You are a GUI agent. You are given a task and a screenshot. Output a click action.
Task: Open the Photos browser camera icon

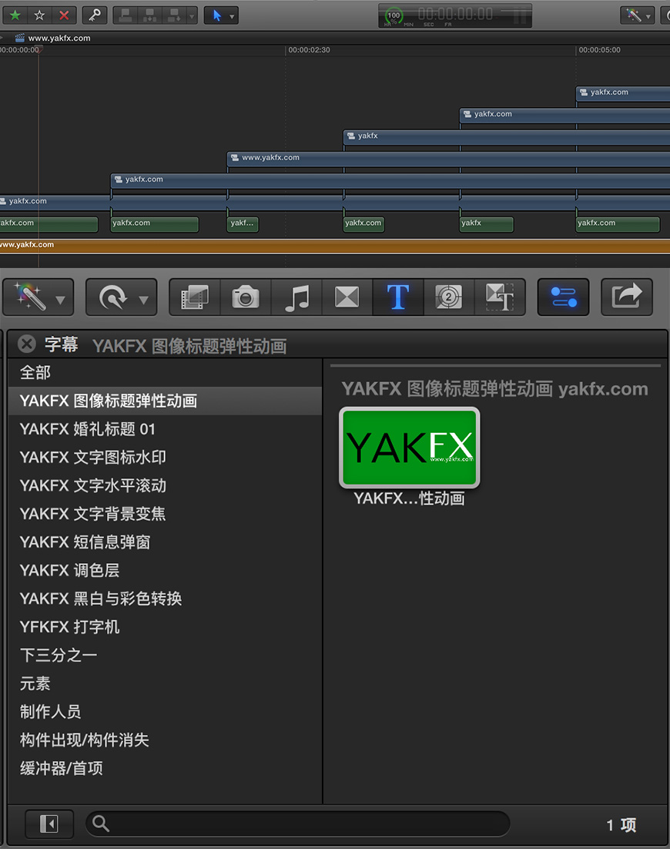click(246, 297)
